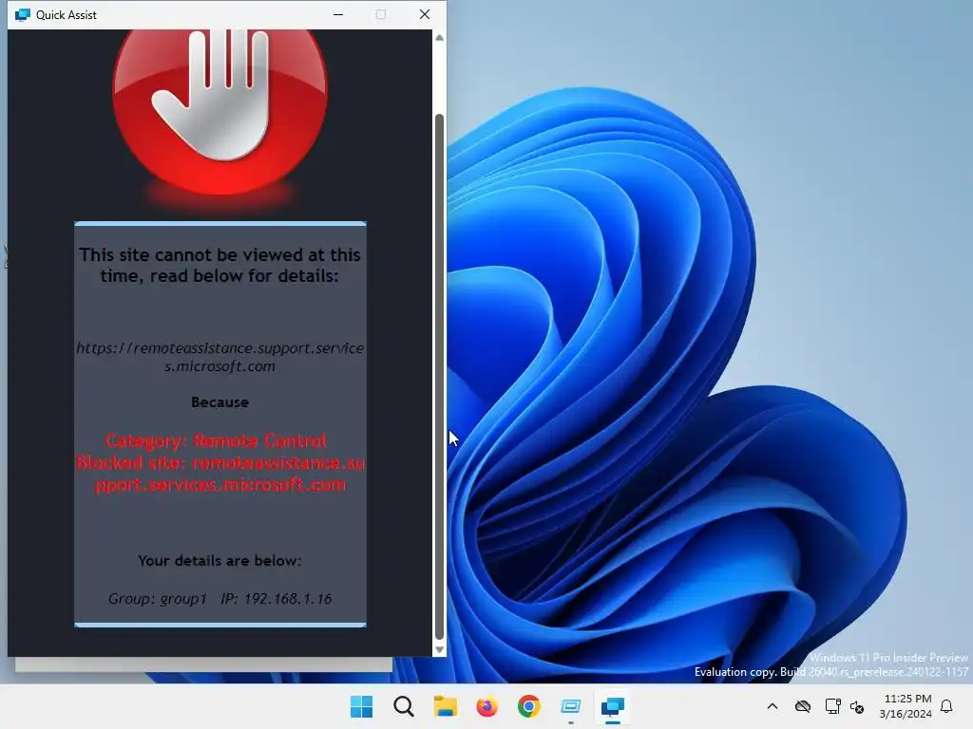
Task: Open network status tray icon
Action: point(832,706)
